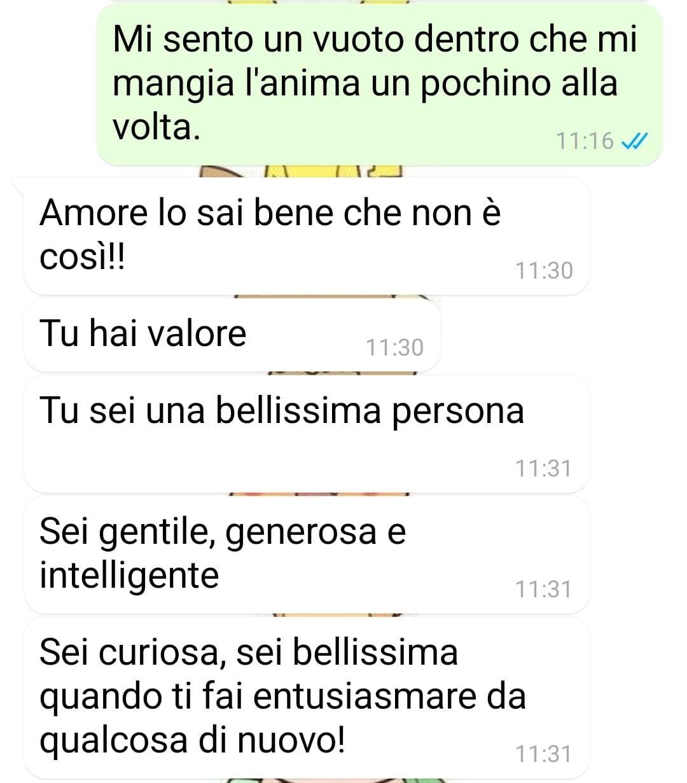Screen dimensions: 687x783
Task: Tap the 11:30 time under 'così!!' message
Action: 544,270
